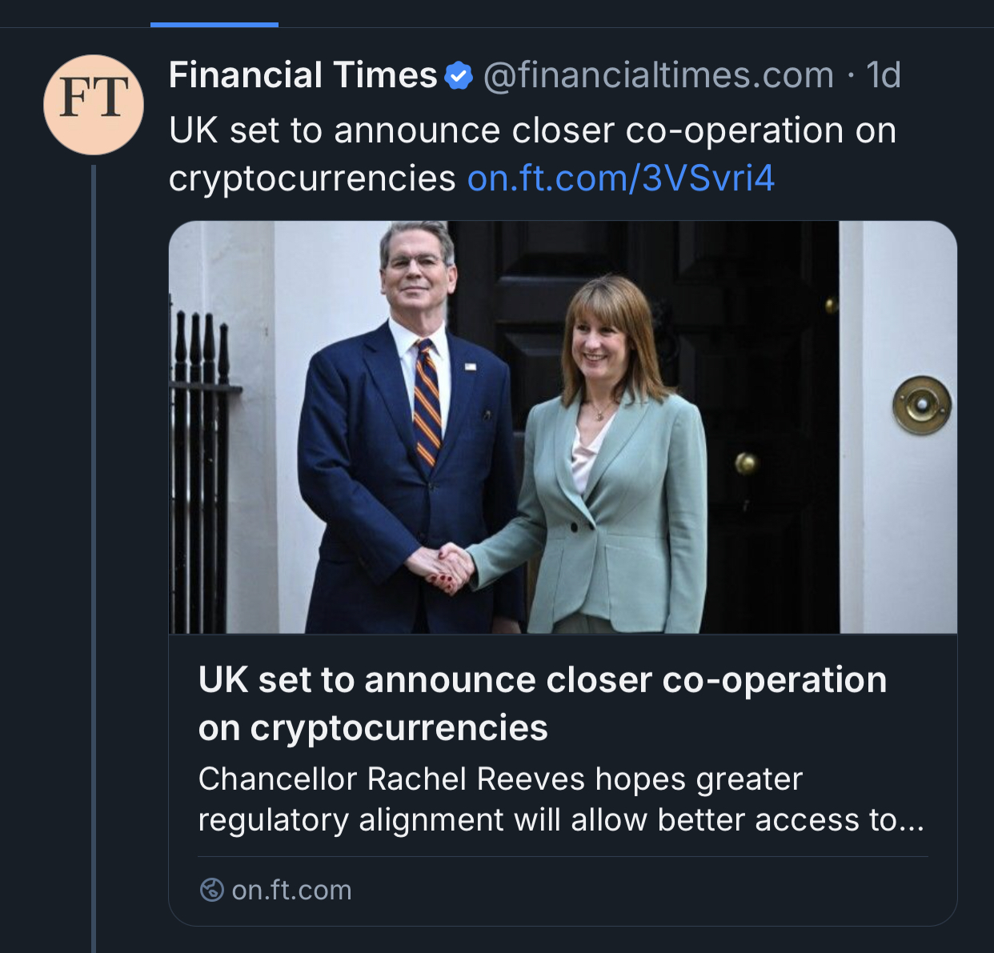Click the divider line above the on.ft.com footer
This screenshot has width=994, height=953.
point(563,856)
